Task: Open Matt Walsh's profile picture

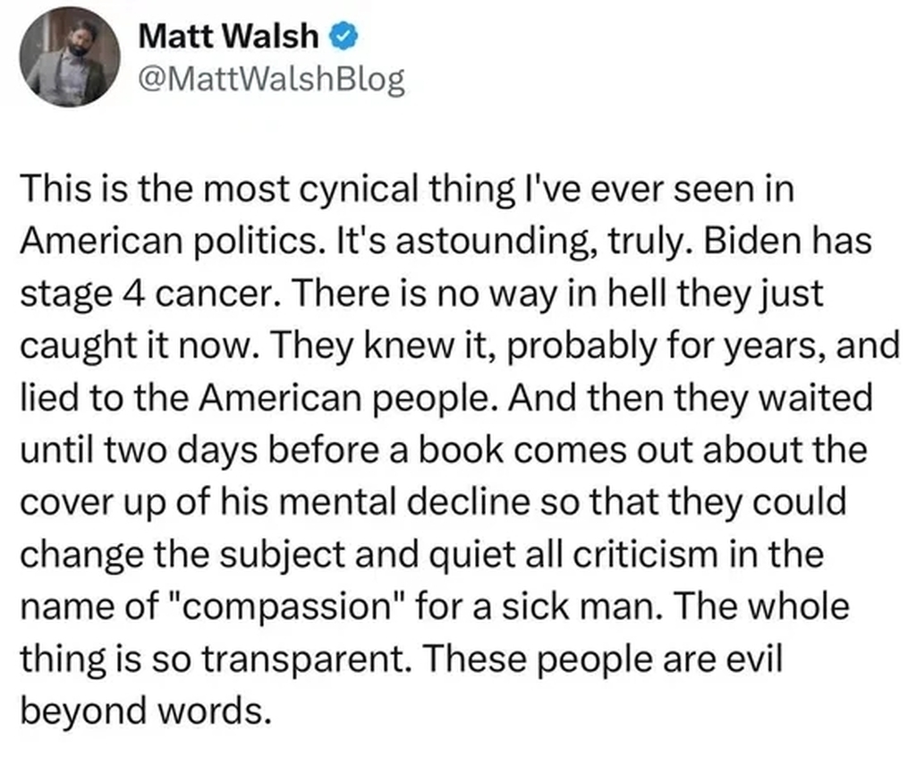Action: click(x=69, y=61)
